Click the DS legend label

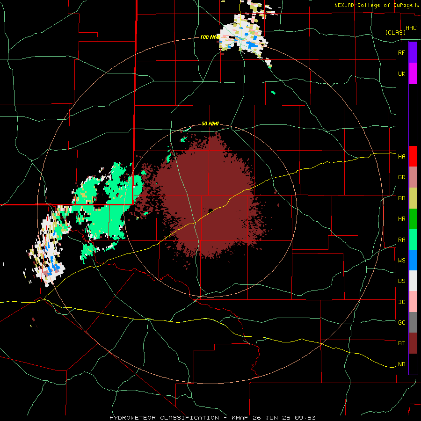click(x=401, y=281)
